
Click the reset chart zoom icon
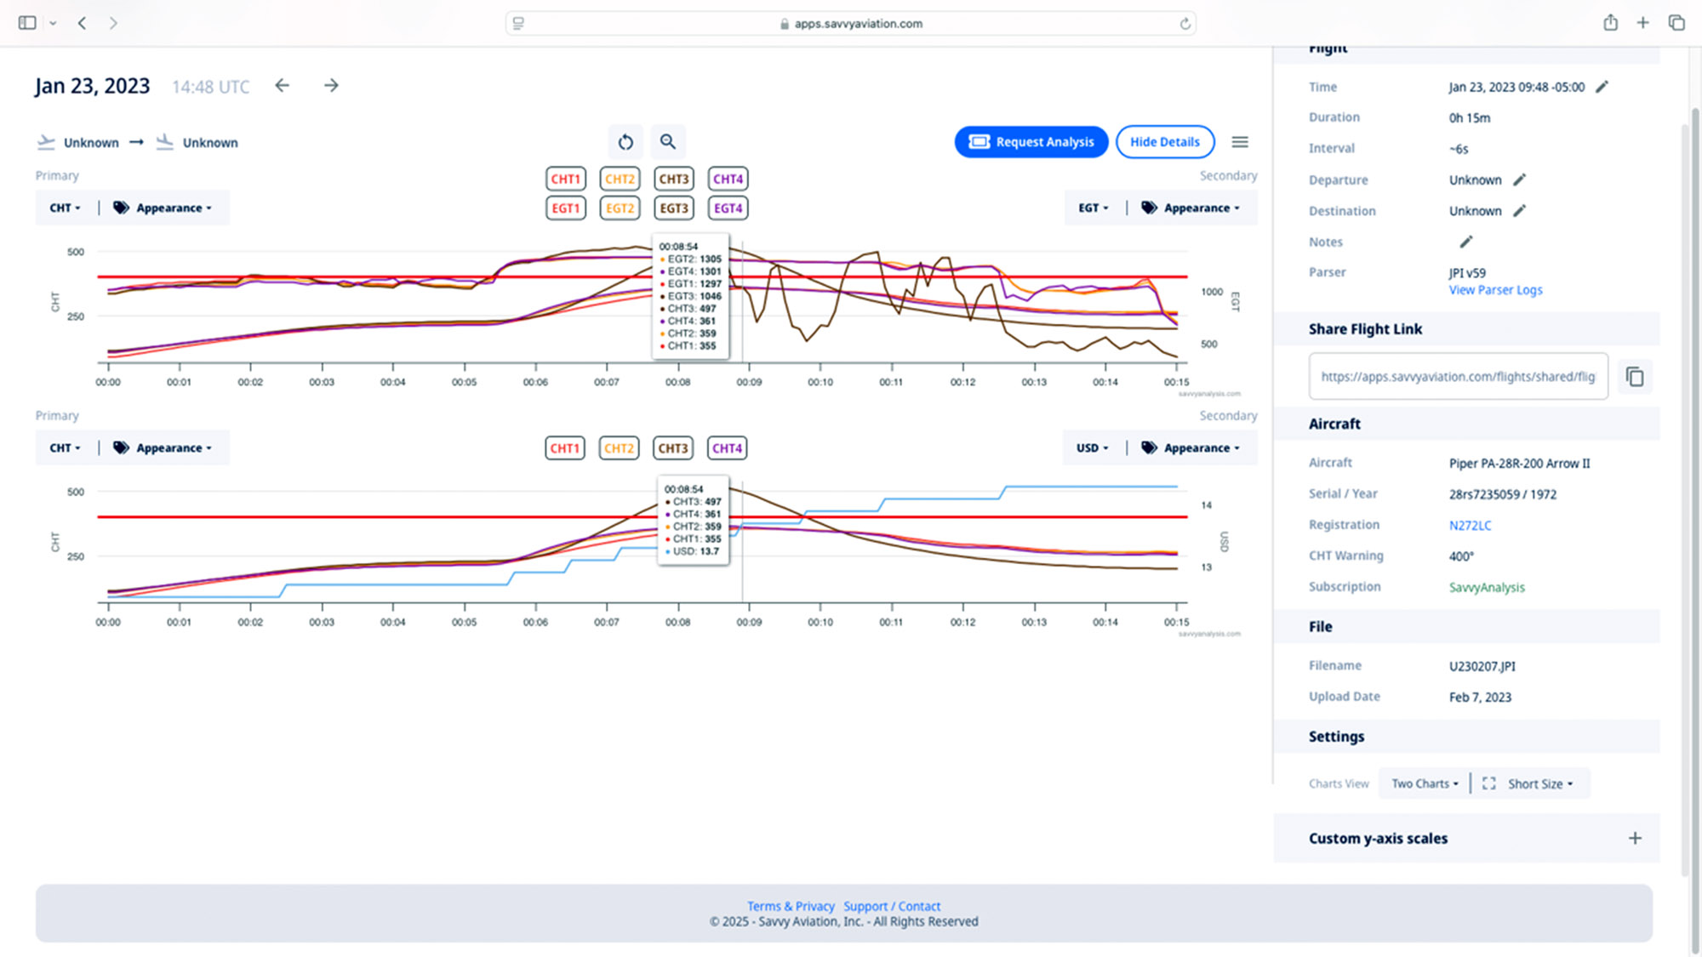(625, 142)
